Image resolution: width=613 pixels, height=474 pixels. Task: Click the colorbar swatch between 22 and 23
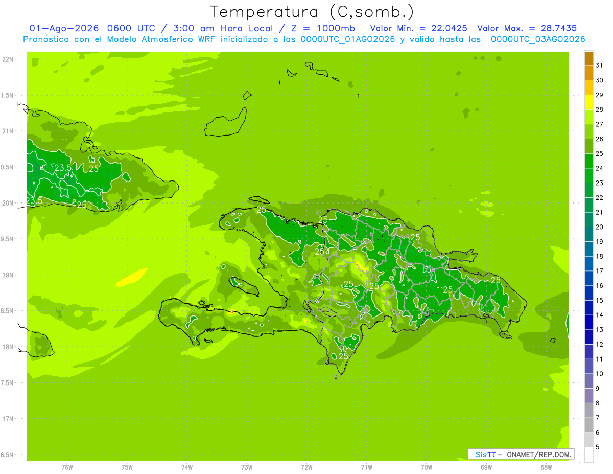[x=589, y=190]
